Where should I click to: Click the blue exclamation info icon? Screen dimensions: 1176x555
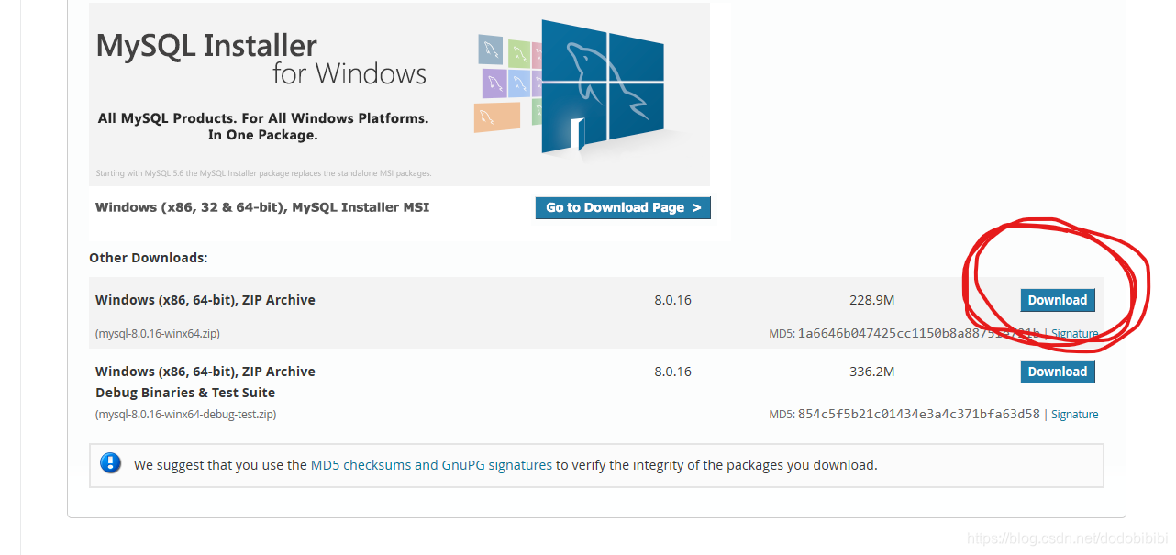111,463
